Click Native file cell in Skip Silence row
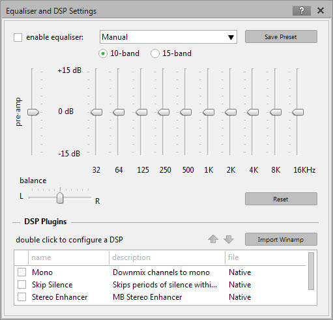 [240, 285]
